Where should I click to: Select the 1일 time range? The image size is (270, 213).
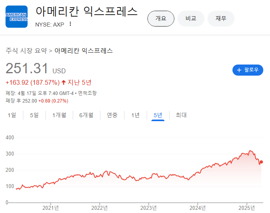tap(12, 115)
